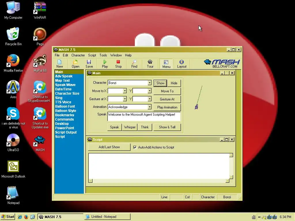295x221 pixels.
Task: Select PowerPoint in the sidebar
Action: (x=65, y=128)
